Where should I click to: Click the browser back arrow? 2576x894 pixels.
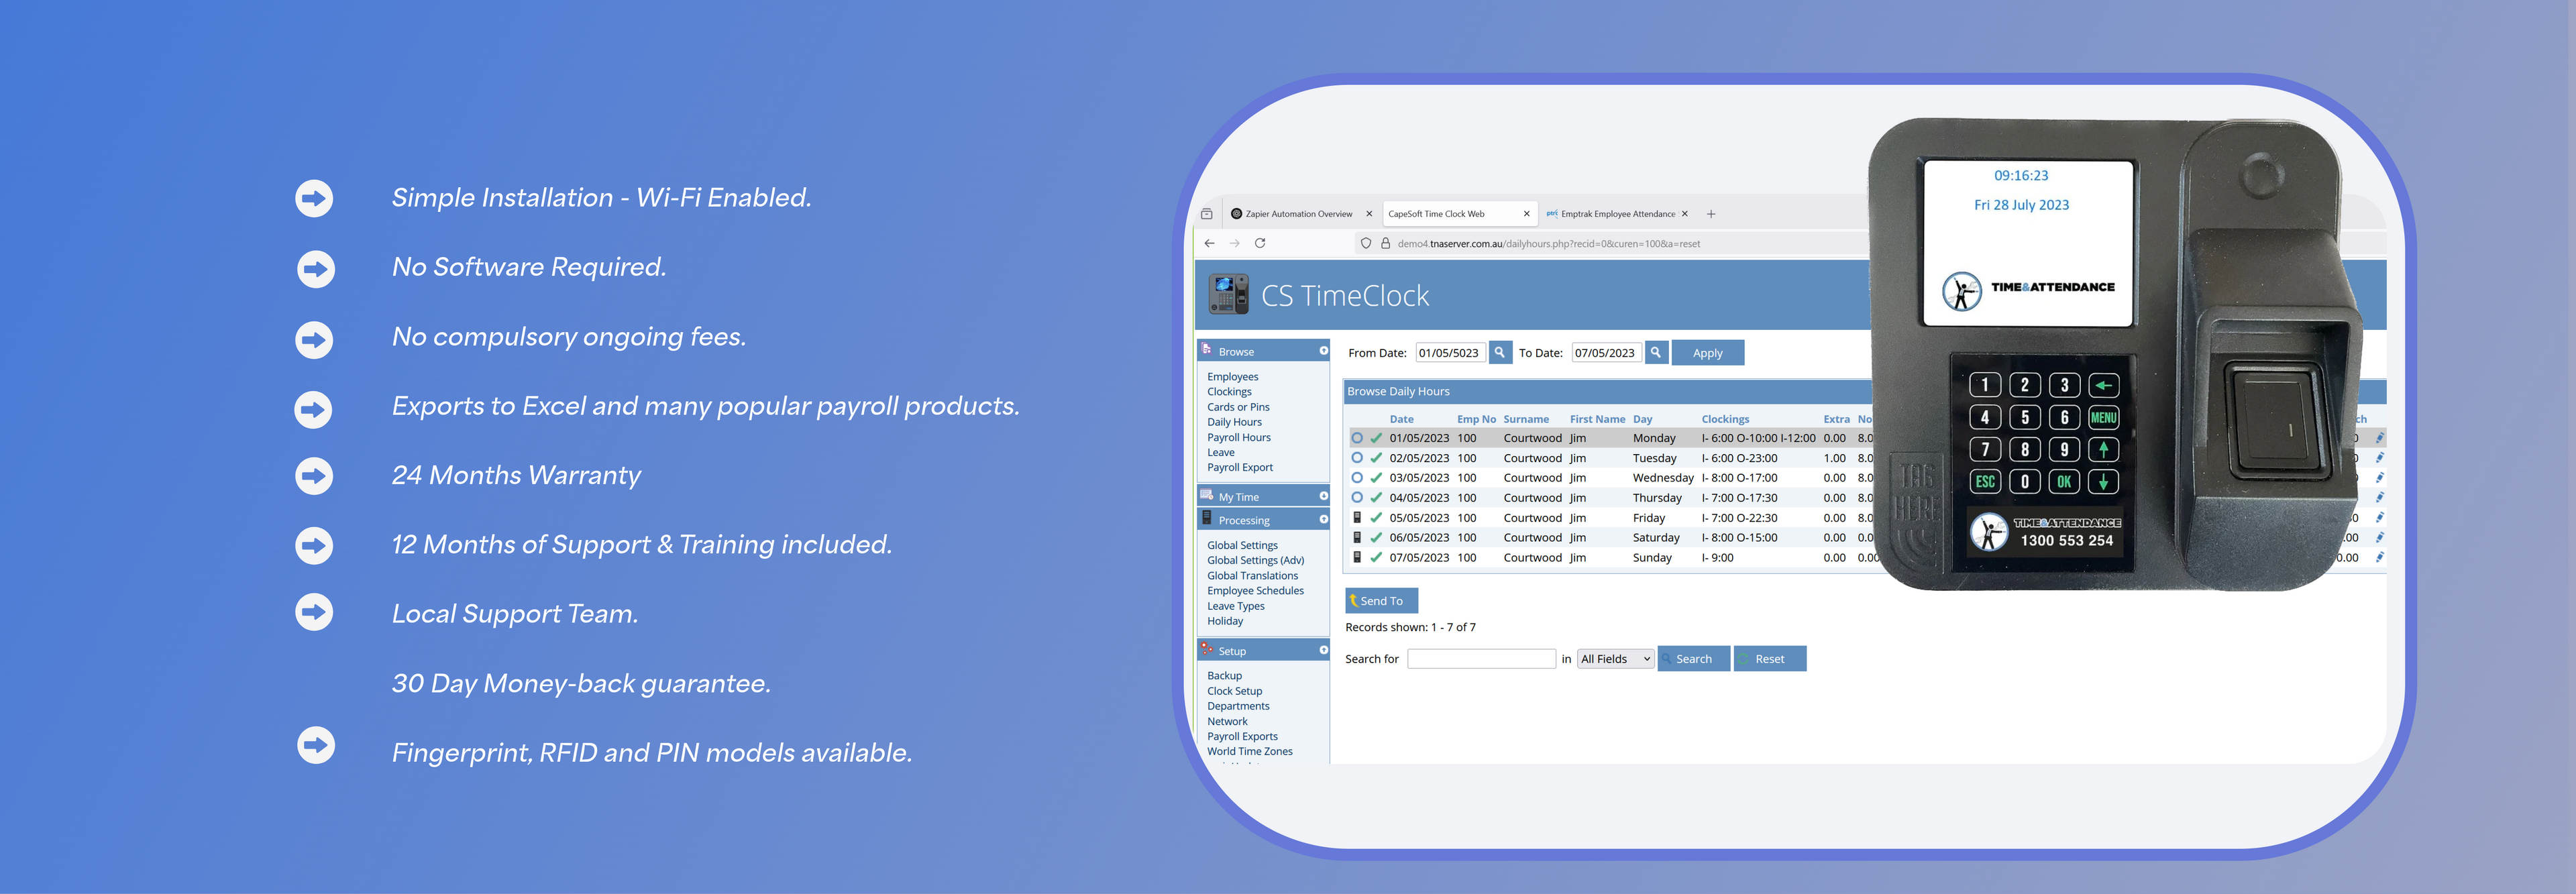(x=1210, y=243)
